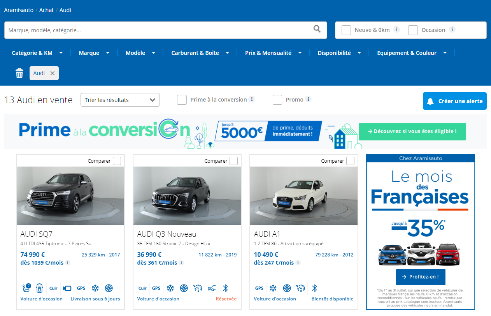Enable the Promo checkbox

point(277,100)
